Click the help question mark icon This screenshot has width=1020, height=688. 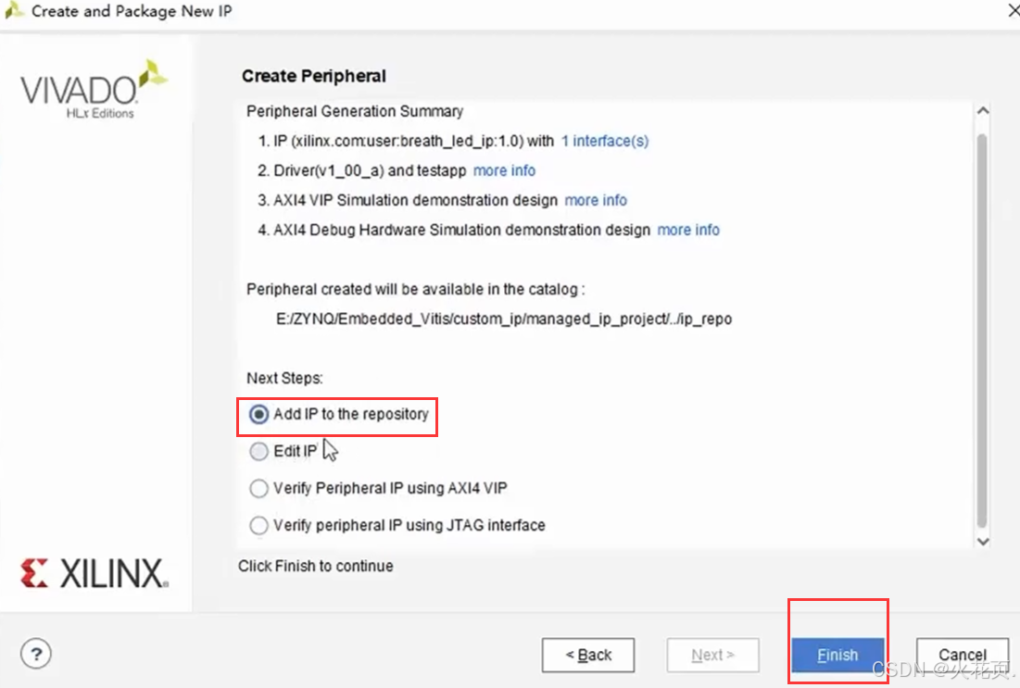36,654
